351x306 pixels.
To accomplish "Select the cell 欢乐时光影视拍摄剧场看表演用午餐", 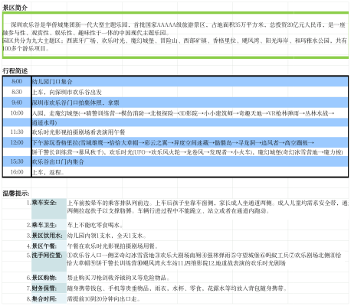I will [190, 132].
